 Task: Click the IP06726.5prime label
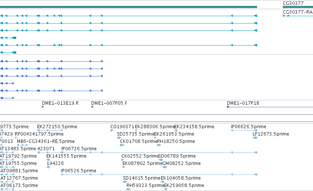pos(79,149)
